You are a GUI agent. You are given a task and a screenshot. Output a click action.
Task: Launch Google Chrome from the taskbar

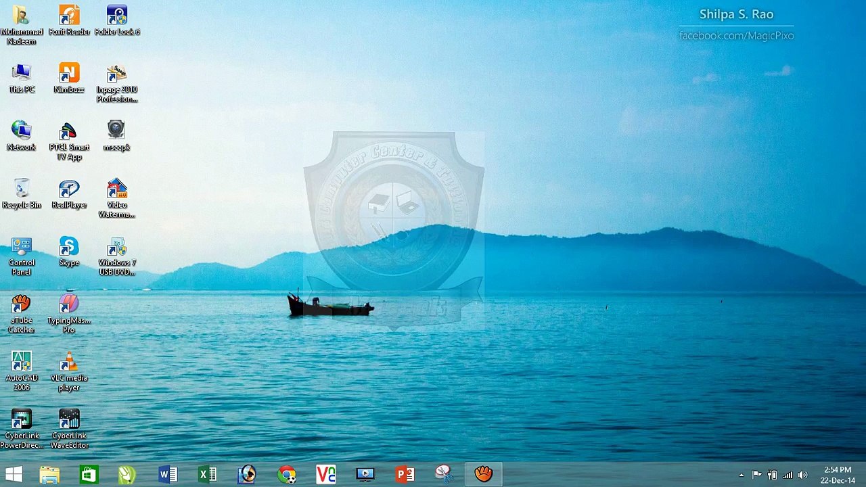coord(286,474)
